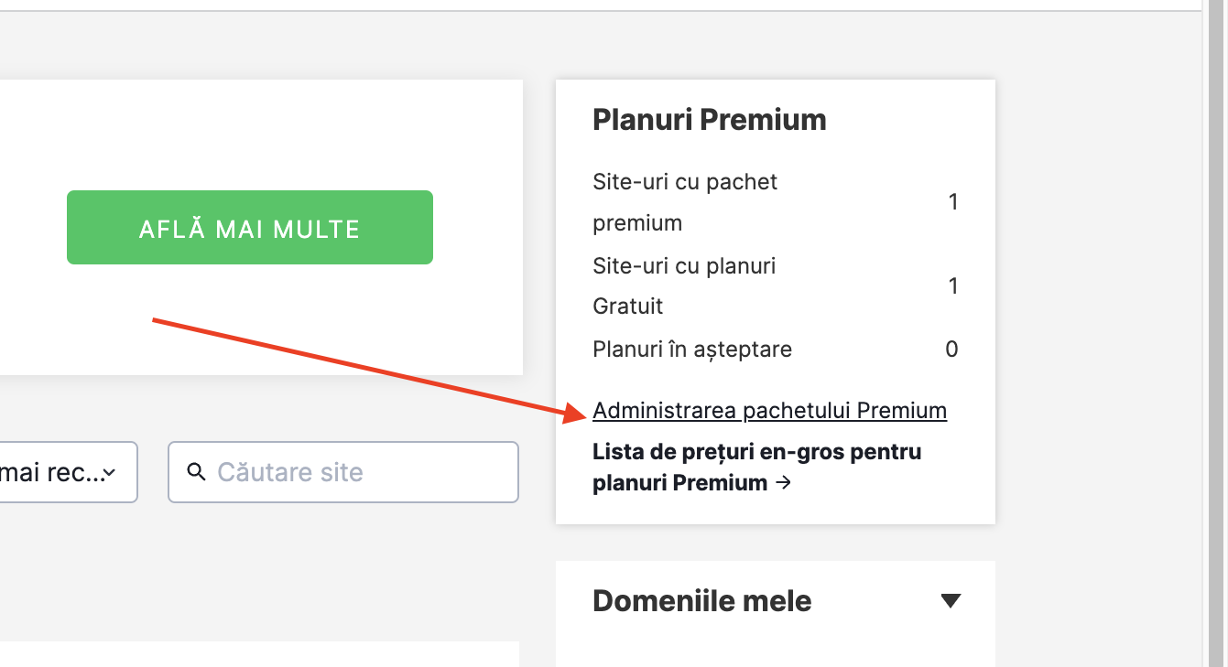
Task: Click arrow icon after planuri Premium
Action: pyautogui.click(x=783, y=483)
